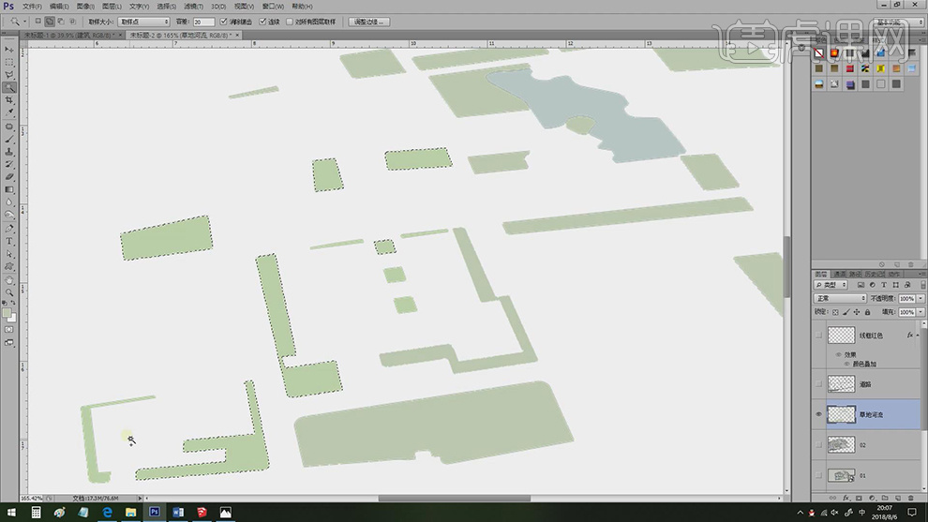The image size is (928, 522).
Task: Click the Add to selection mode icon
Action: pos(50,22)
